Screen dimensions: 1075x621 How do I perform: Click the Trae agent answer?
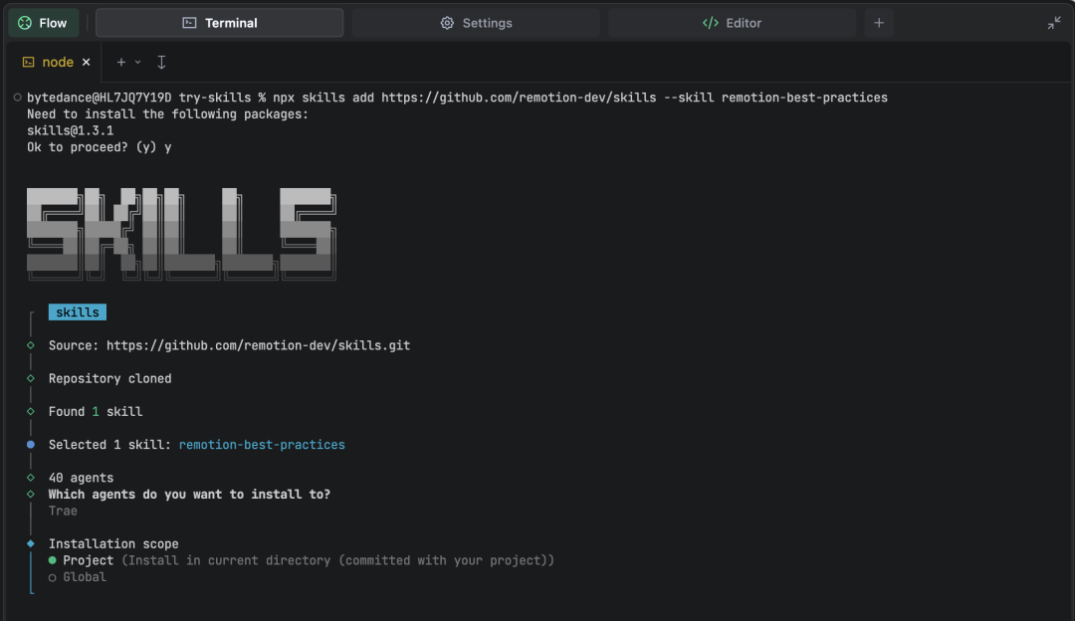click(x=63, y=511)
